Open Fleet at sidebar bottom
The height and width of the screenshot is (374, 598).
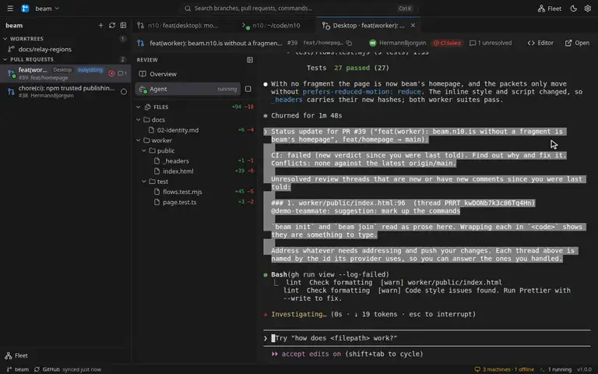[16, 355]
